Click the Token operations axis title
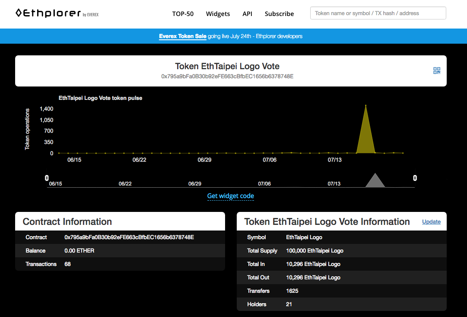 click(27, 129)
